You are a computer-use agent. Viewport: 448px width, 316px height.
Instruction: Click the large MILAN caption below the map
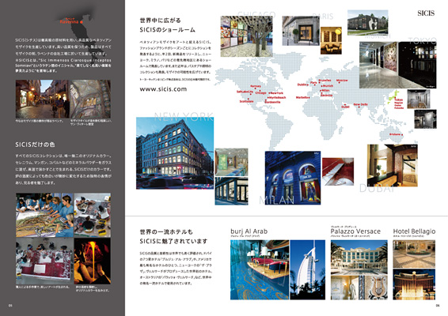(276, 200)
